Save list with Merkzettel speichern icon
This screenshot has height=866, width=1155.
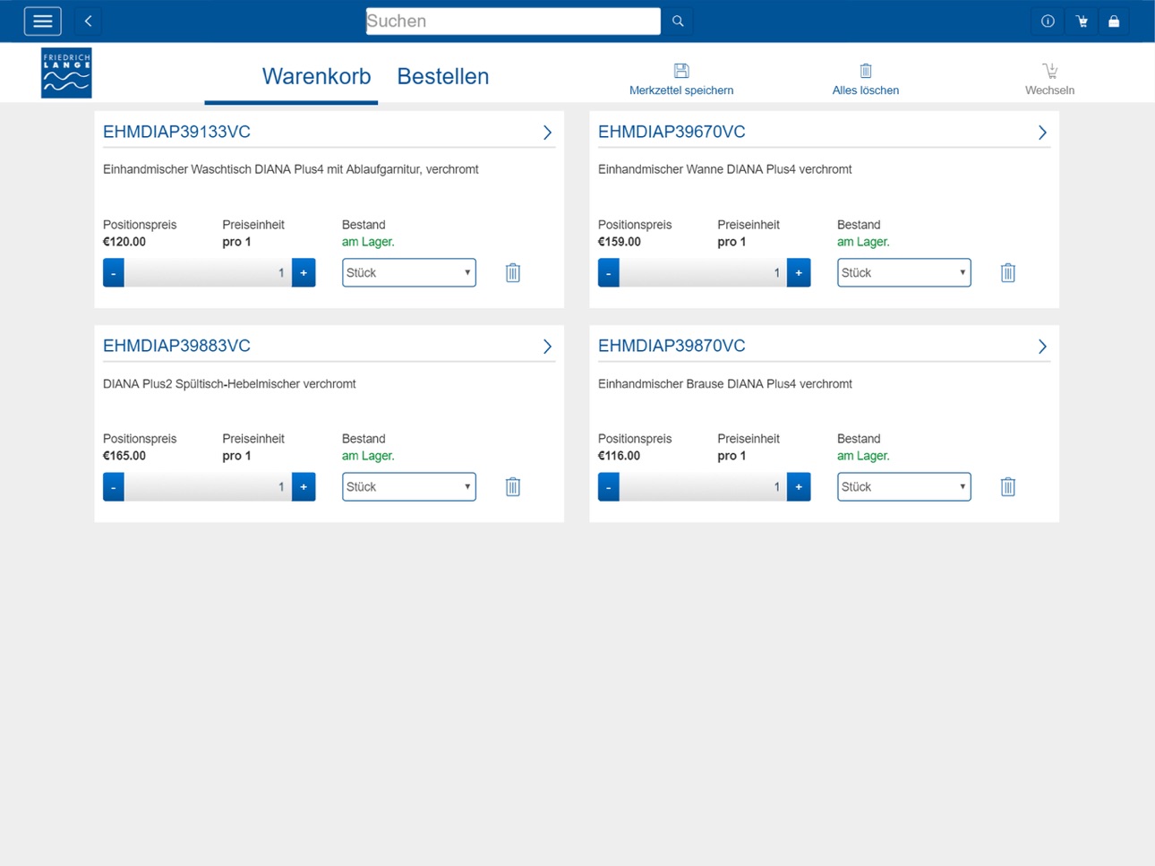point(681,79)
